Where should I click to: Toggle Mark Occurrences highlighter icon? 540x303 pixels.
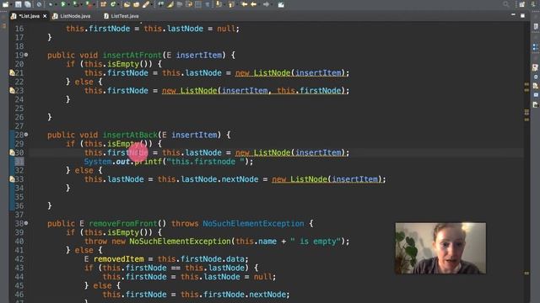point(170,4)
